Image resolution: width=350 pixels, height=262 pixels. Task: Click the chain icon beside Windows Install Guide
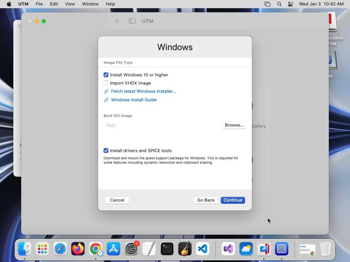tap(106, 100)
